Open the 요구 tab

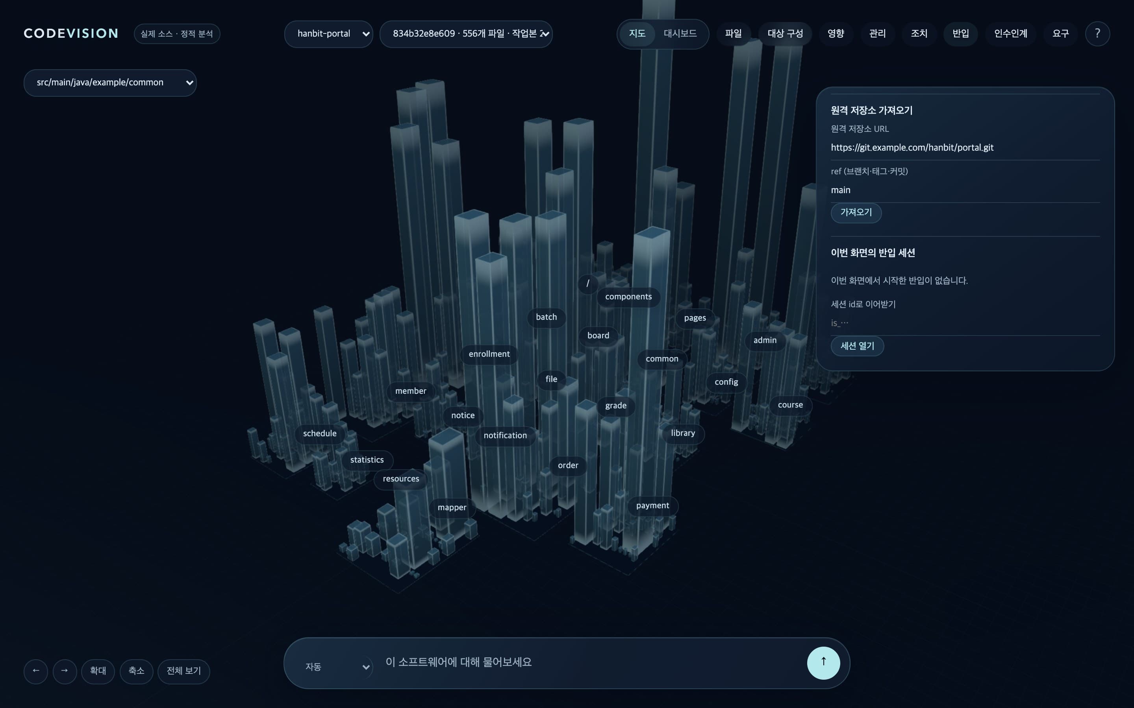pos(1060,34)
